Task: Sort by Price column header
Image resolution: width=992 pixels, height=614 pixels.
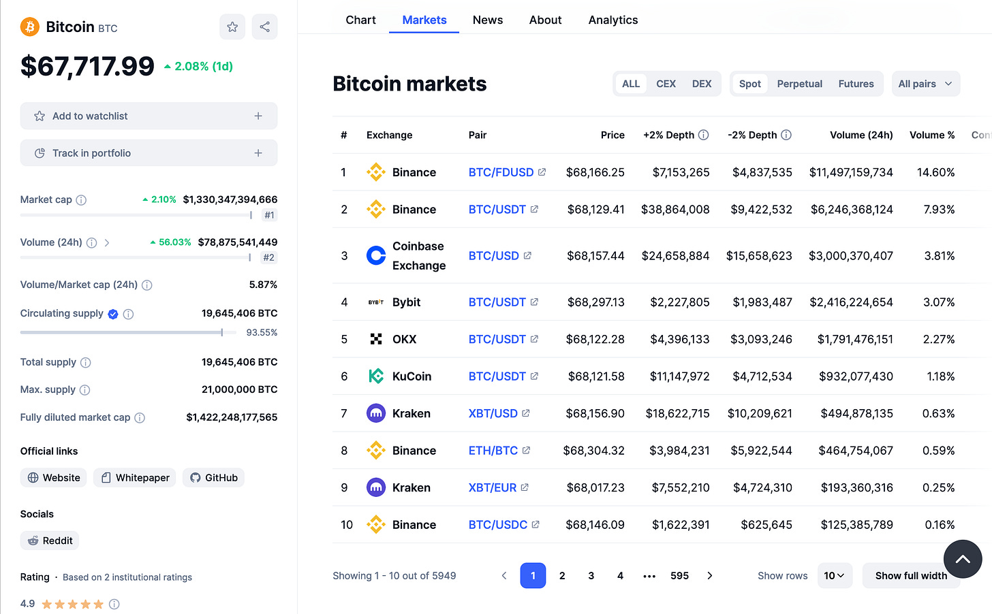Action: click(613, 135)
